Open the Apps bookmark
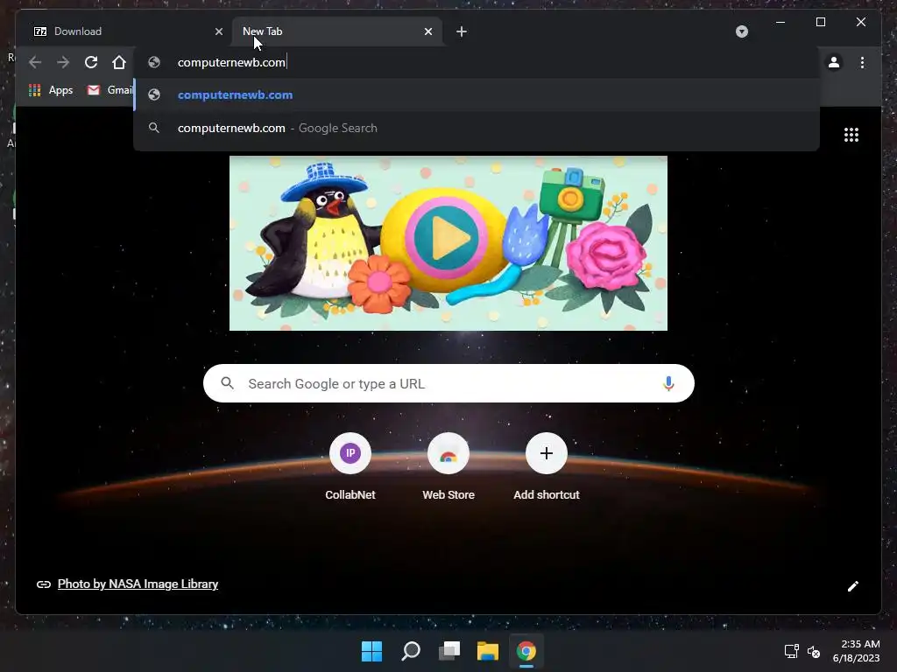The image size is (897, 672). click(x=51, y=90)
